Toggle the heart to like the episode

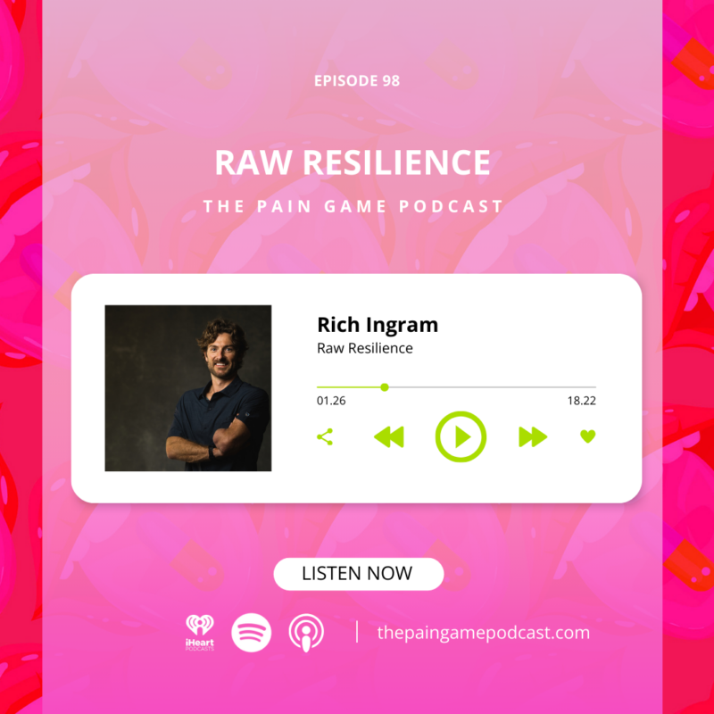[x=588, y=436]
